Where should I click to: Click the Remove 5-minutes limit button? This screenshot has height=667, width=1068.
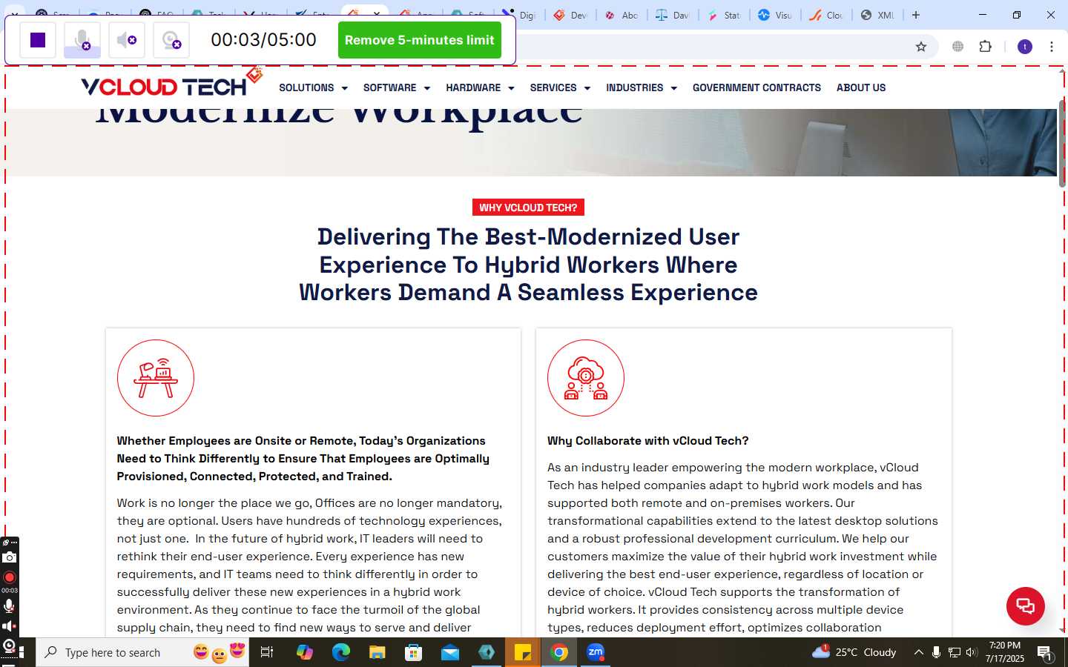[419, 40]
